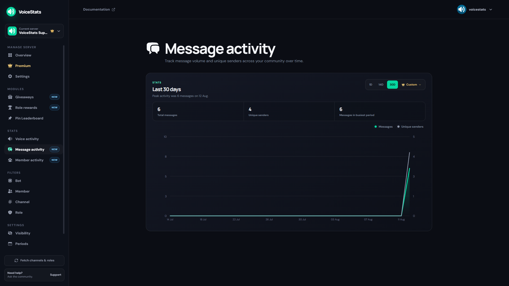509x286 pixels.
Task: Click the current server avatar icon
Action: click(x=12, y=31)
